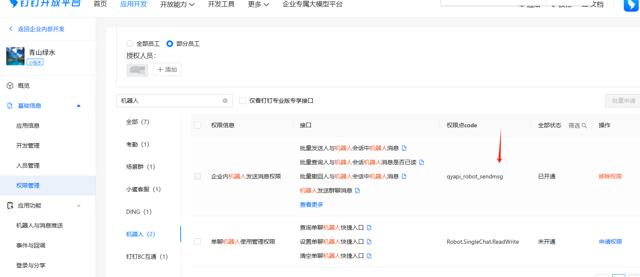
Task: Go to 首页 in top navigation
Action: click(100, 4)
